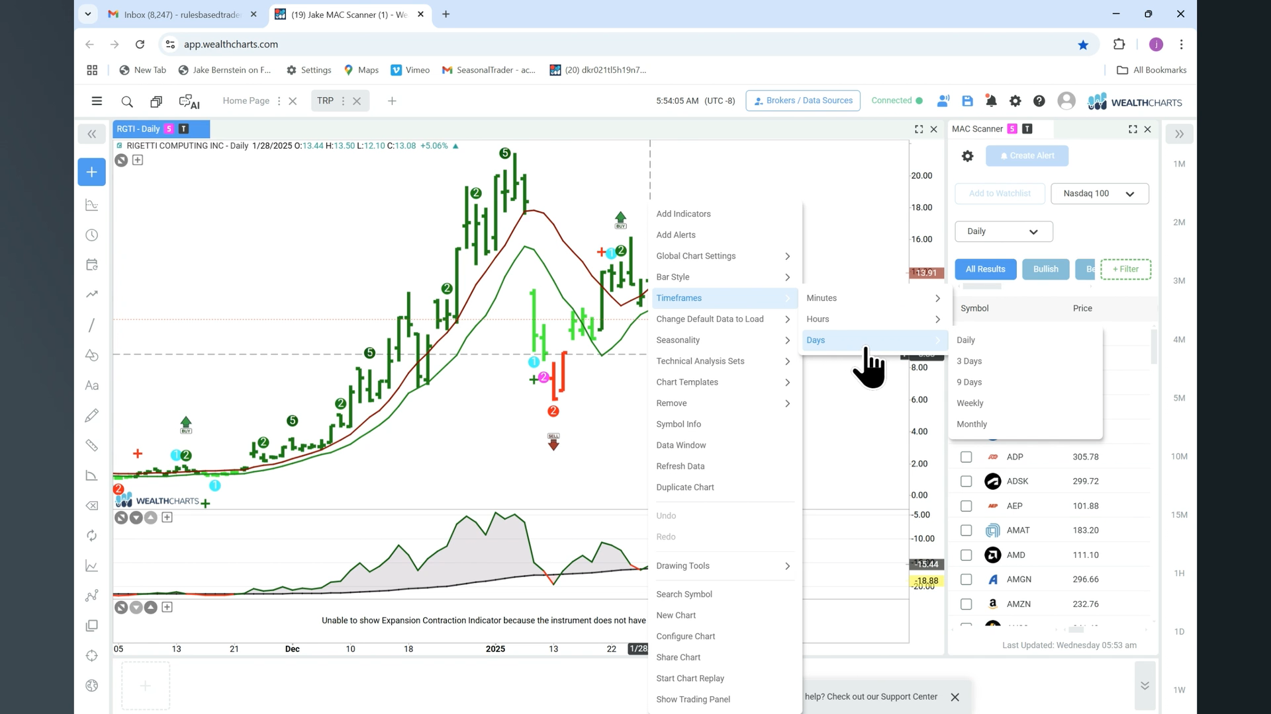The image size is (1271, 714).
Task: Select the pencil drawing tool
Action: point(92,415)
